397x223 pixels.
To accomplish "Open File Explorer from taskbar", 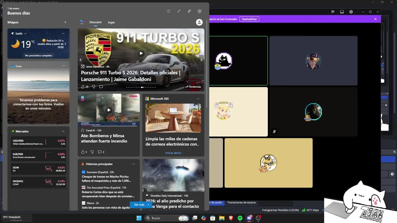I will 222,218.
